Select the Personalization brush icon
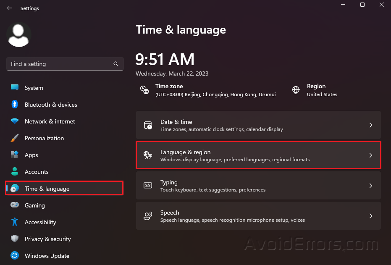Screen dimensions: 391x265 (14, 138)
